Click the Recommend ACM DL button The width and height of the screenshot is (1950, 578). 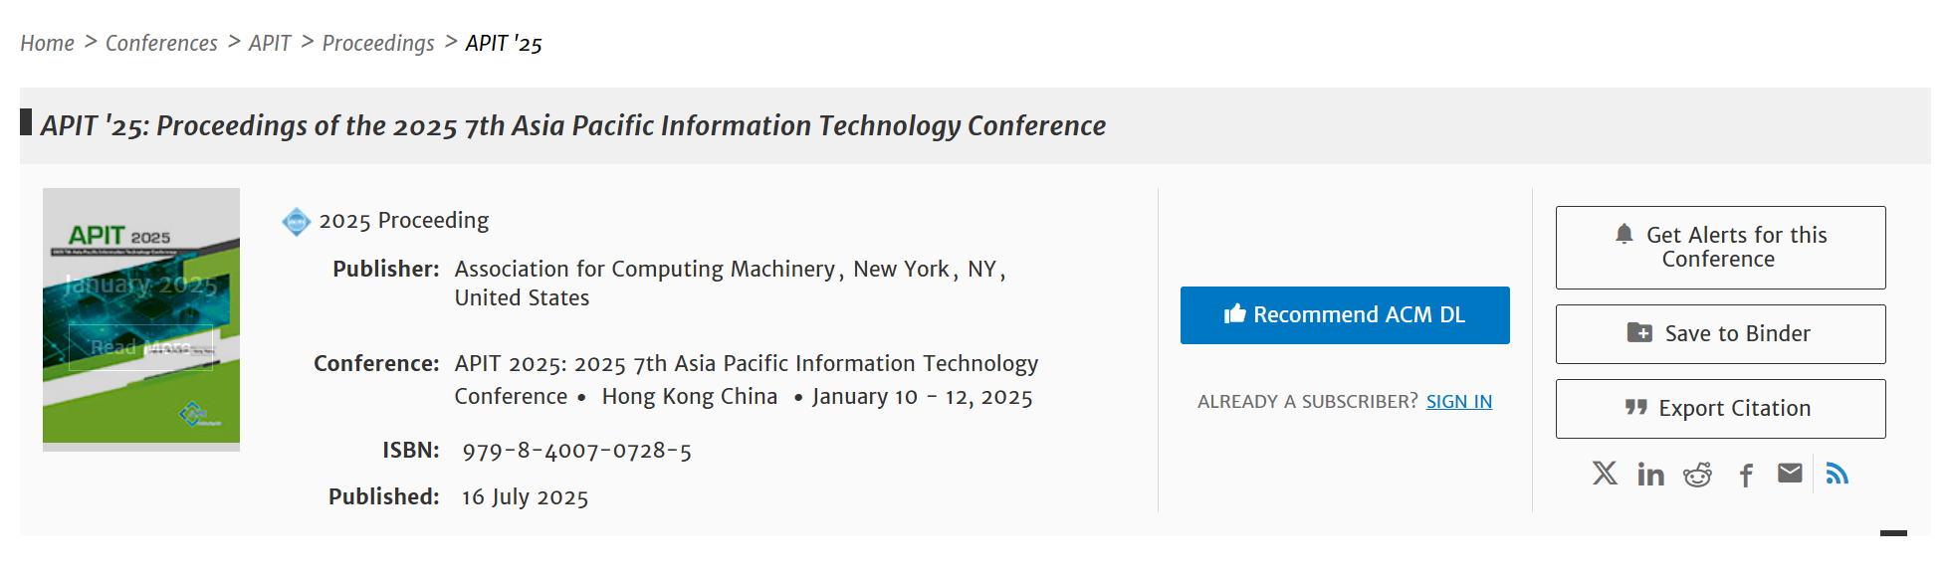[1345, 315]
